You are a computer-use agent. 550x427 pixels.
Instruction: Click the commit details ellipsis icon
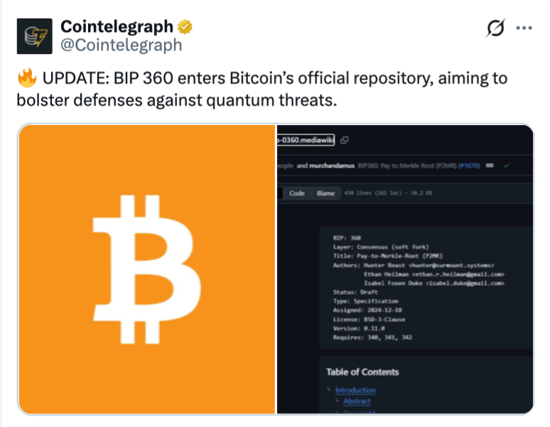tap(490, 166)
